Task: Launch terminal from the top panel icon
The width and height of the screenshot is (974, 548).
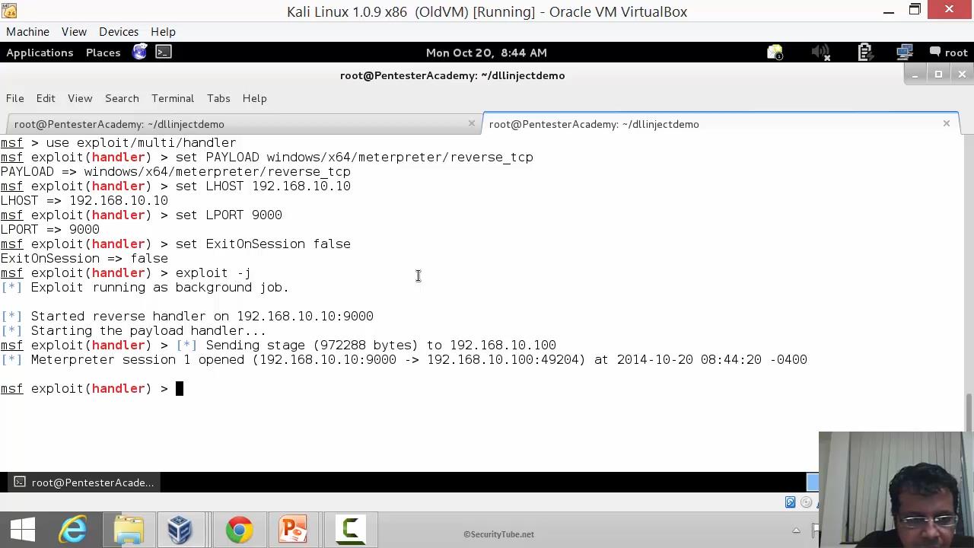Action: [x=164, y=52]
